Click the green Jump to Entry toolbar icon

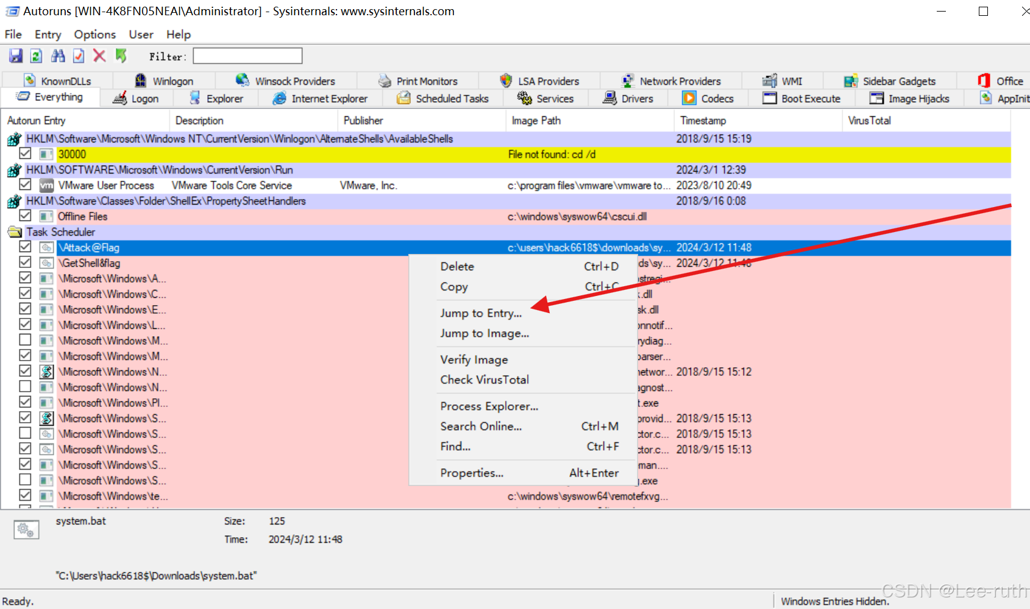(x=121, y=56)
